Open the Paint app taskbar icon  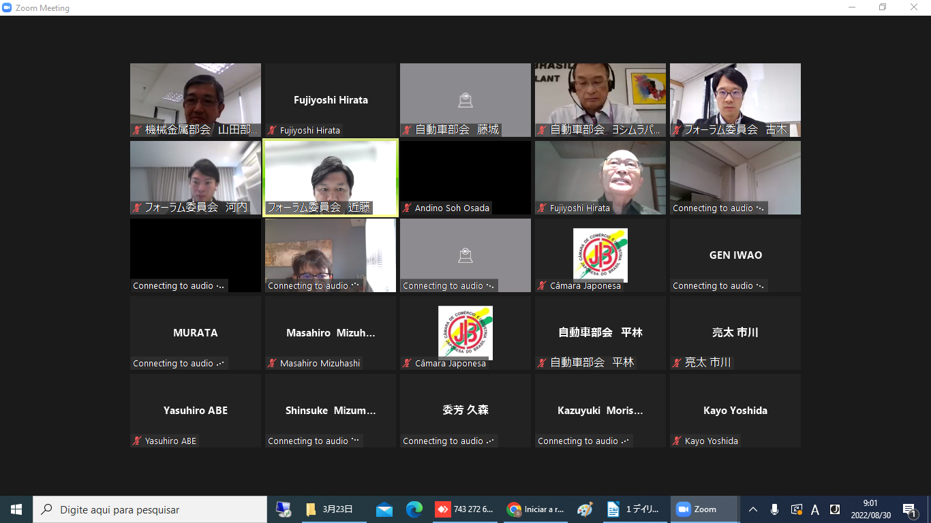point(585,509)
